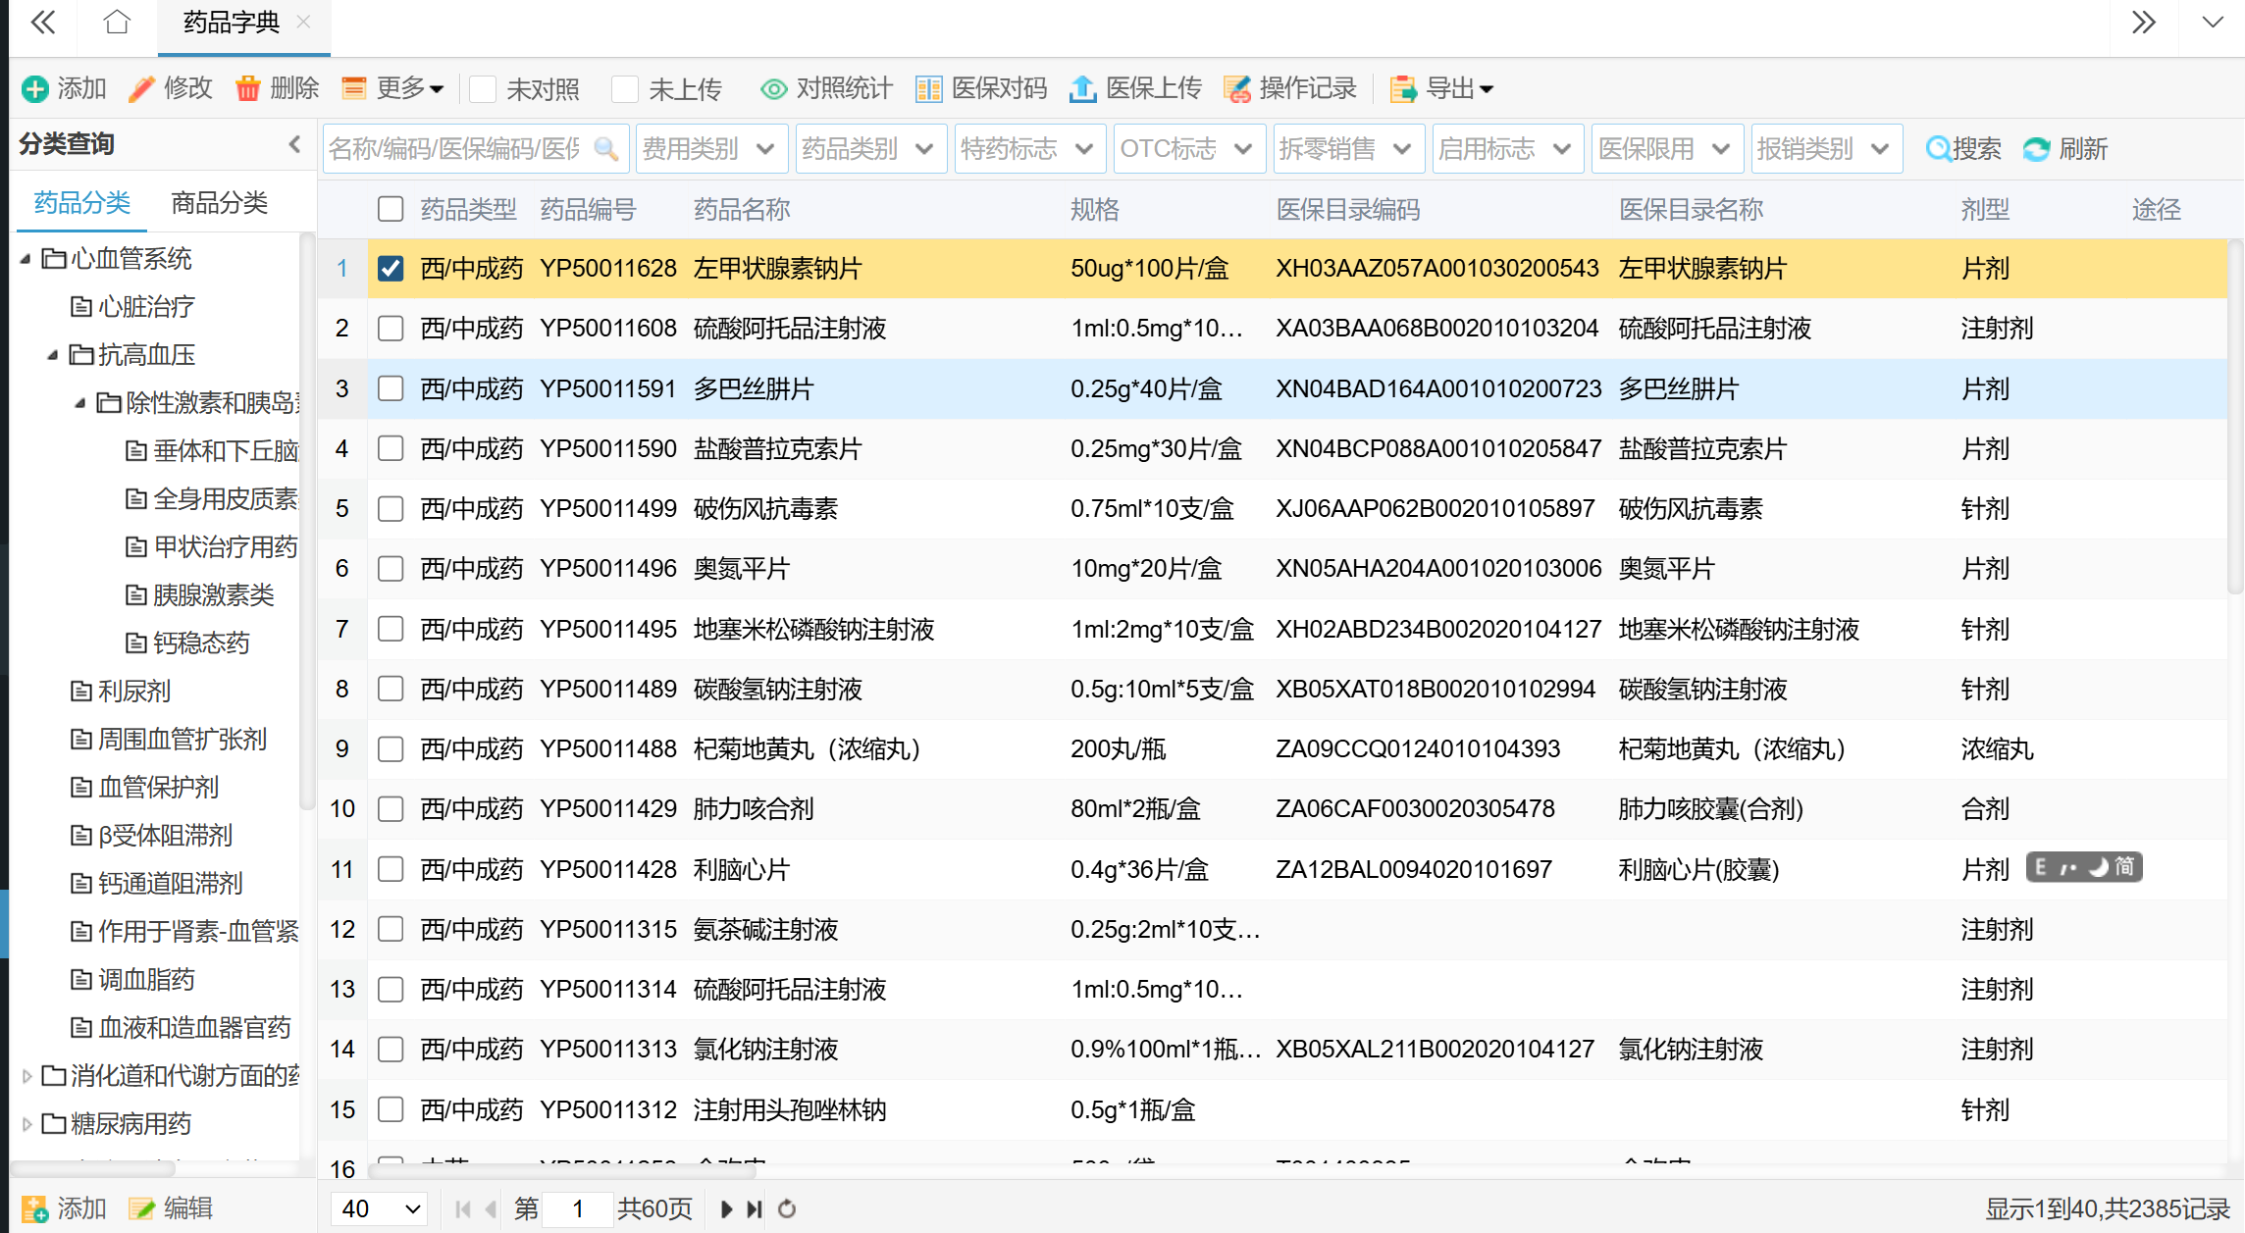Screen dimensions: 2245x1233
Task: Uncheck the 左甲状腺素钠片 row checkbox
Action: 391,269
